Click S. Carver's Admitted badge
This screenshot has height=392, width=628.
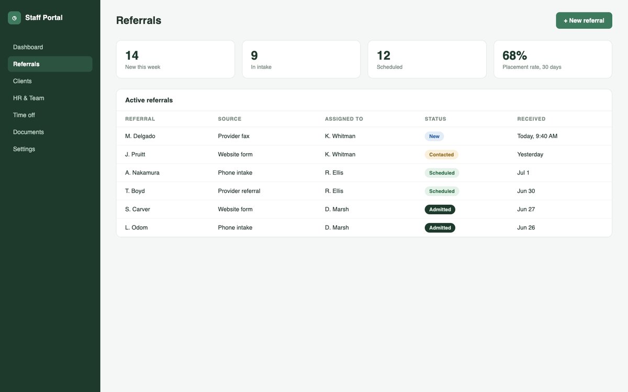(x=440, y=210)
